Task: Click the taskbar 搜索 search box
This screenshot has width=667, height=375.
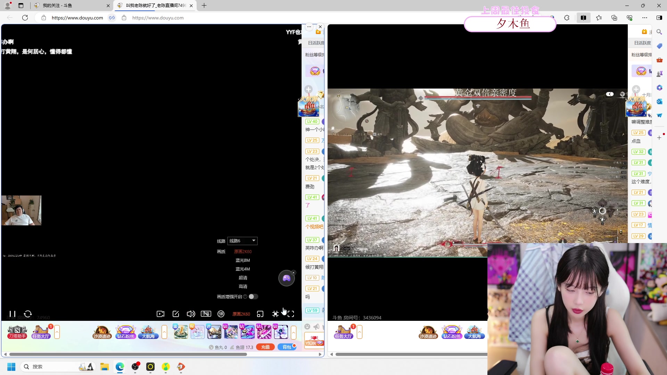Action: (x=57, y=367)
